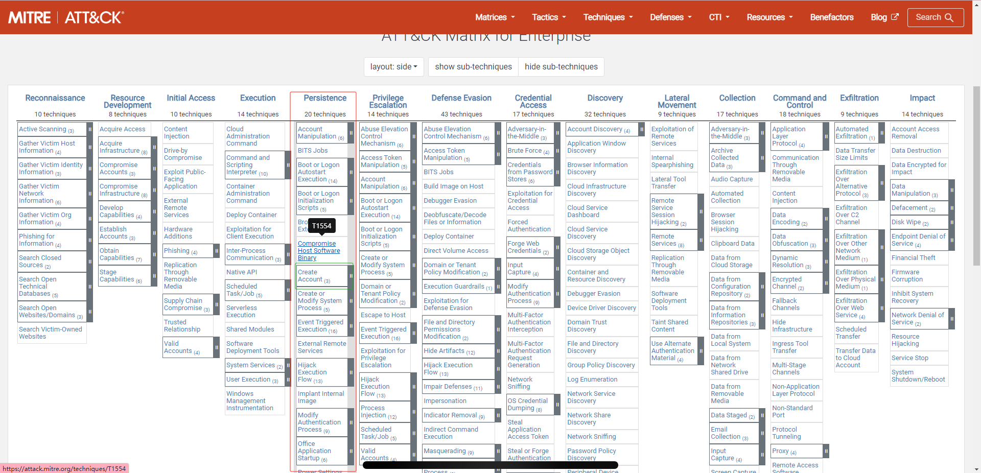
Task: Open the Resources dropdown menu
Action: pyautogui.click(x=769, y=17)
